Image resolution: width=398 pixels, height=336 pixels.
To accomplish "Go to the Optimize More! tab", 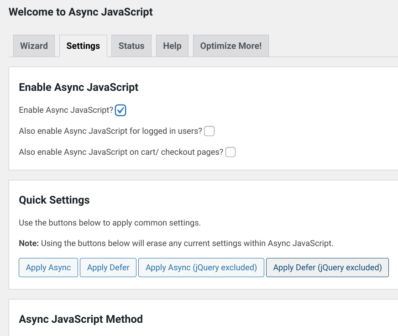I will (231, 46).
